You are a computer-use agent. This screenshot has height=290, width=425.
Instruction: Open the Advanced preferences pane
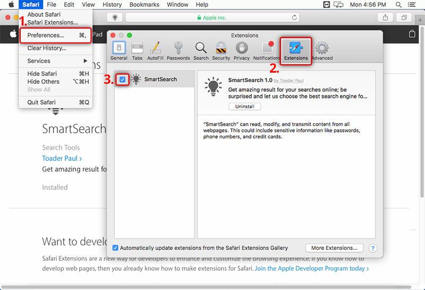[x=322, y=51]
